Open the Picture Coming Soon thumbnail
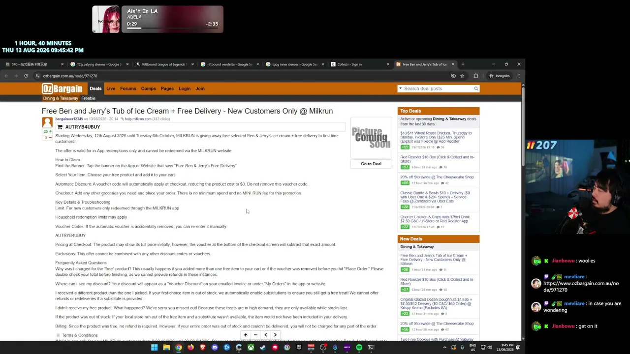 (x=371, y=139)
